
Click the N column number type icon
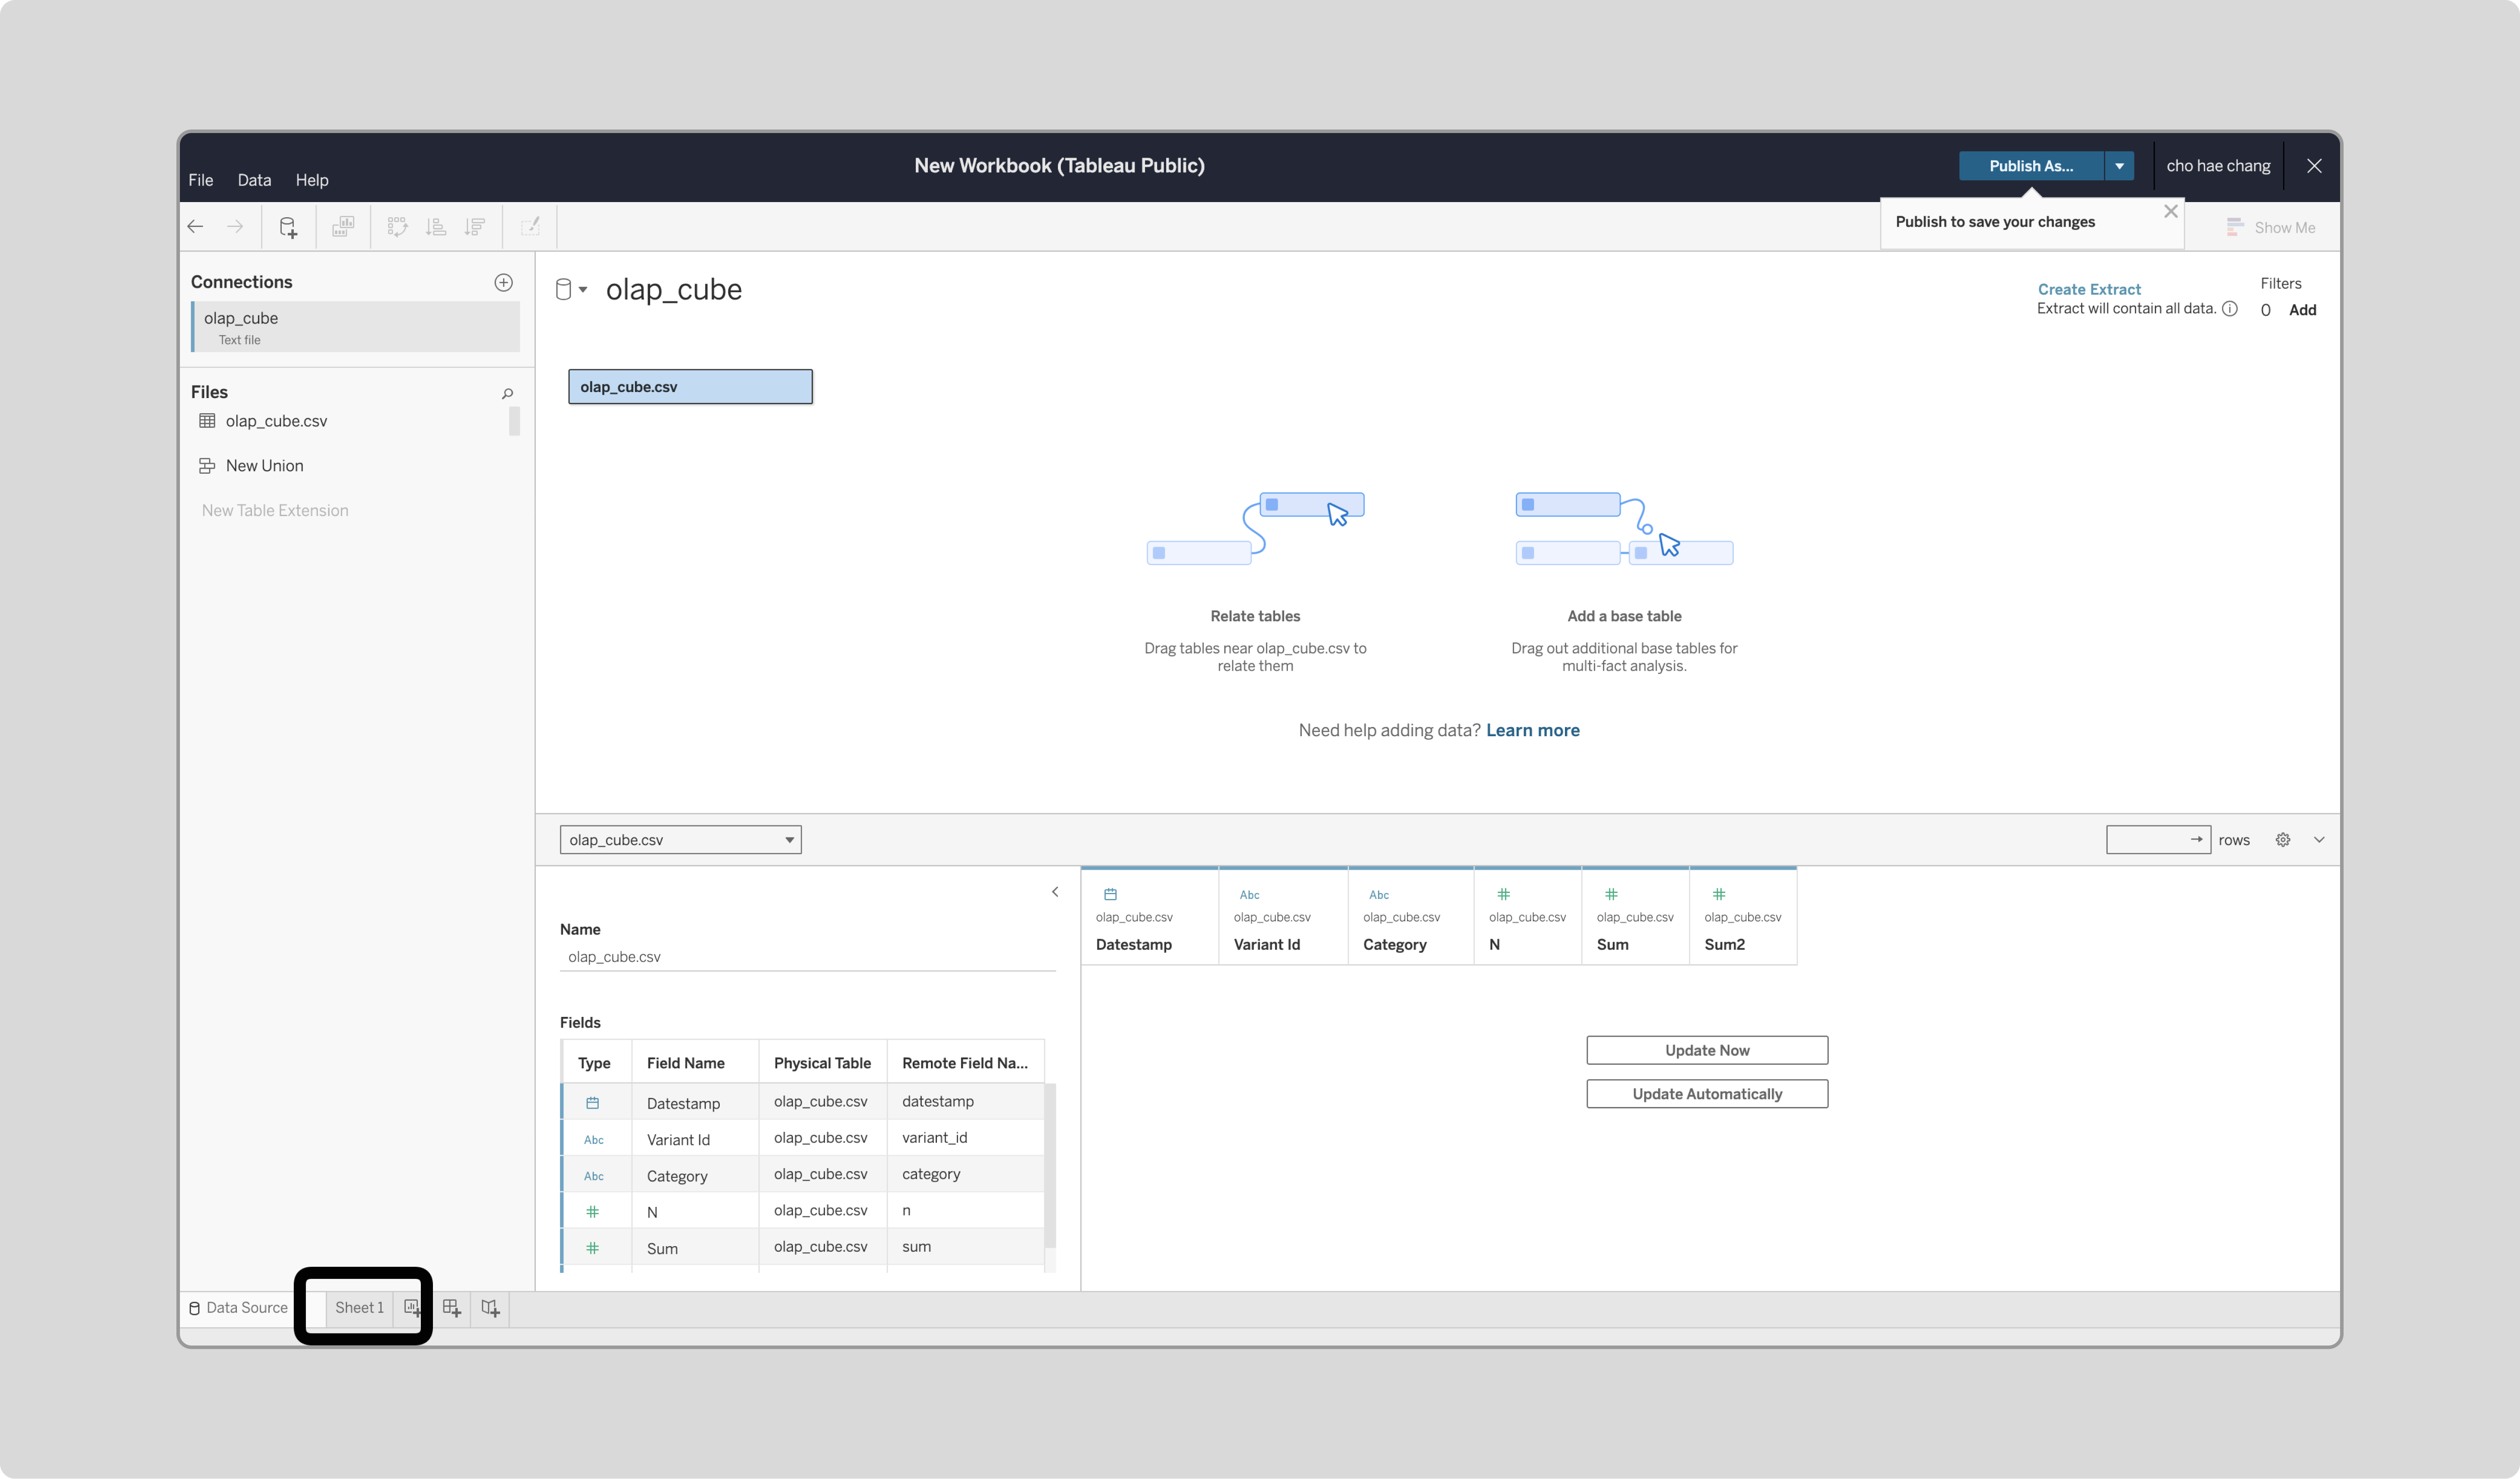pos(1504,894)
